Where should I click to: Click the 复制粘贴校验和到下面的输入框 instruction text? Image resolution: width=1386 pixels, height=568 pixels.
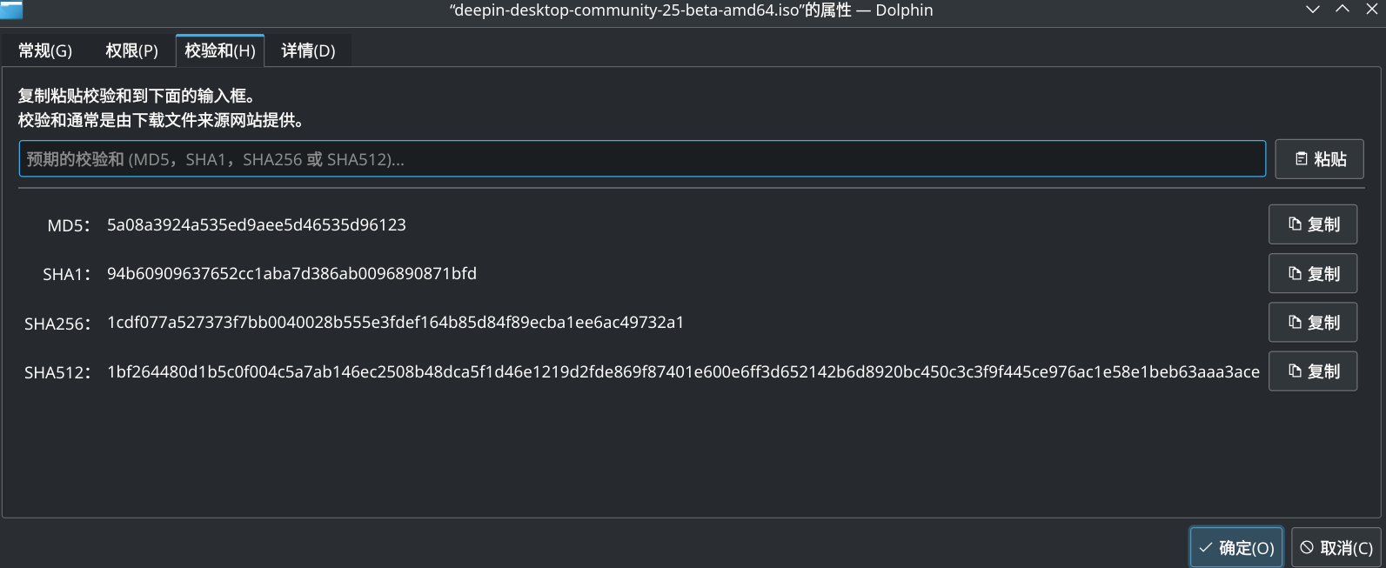[x=137, y=96]
